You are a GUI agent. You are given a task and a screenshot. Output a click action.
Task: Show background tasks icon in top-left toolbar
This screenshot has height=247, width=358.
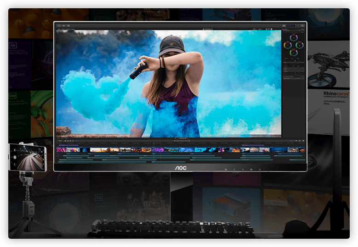[68, 26]
